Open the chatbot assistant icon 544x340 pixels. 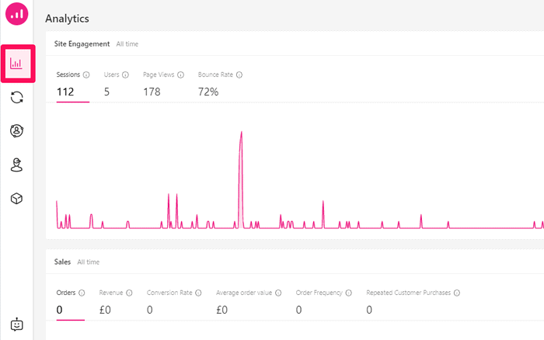tap(16, 324)
